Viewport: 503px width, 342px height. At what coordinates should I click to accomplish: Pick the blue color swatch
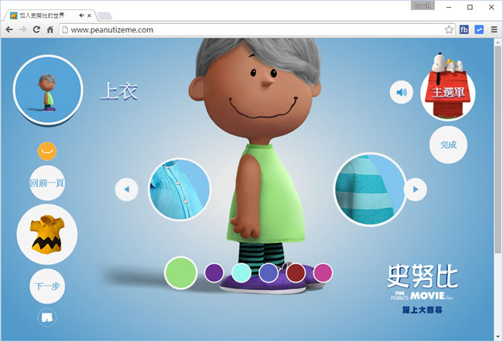tap(269, 272)
